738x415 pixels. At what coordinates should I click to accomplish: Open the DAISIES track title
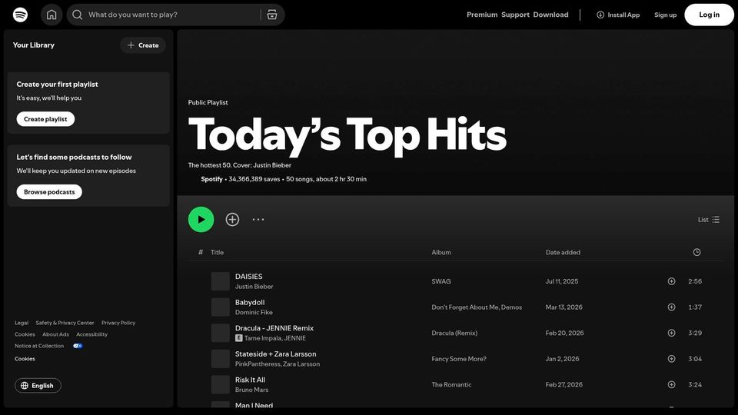(248, 277)
